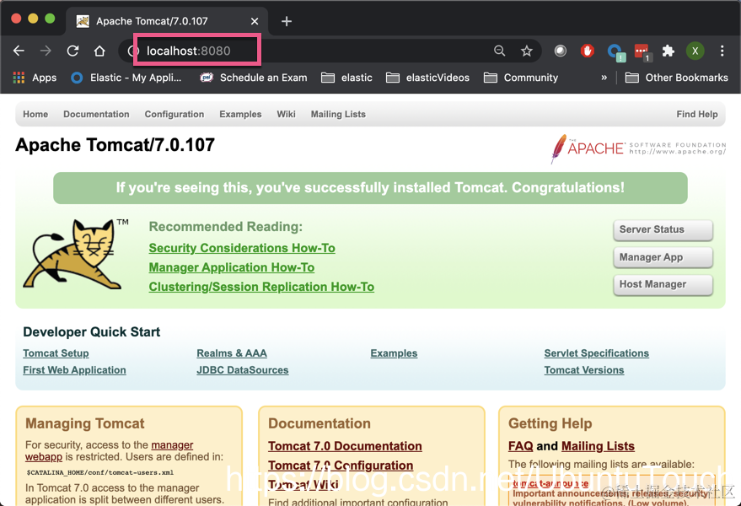Expand the Other Bookmarks folder
The height and width of the screenshot is (506, 741).
(x=677, y=78)
